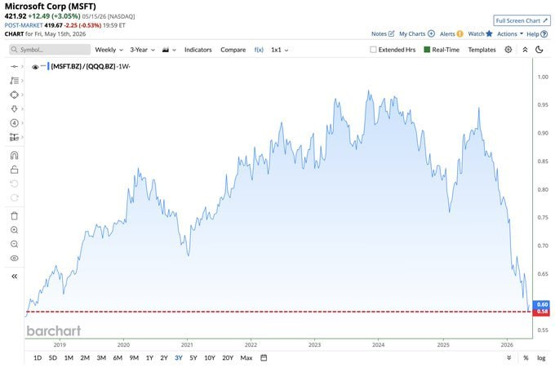Select the 5D range

pos(53,357)
